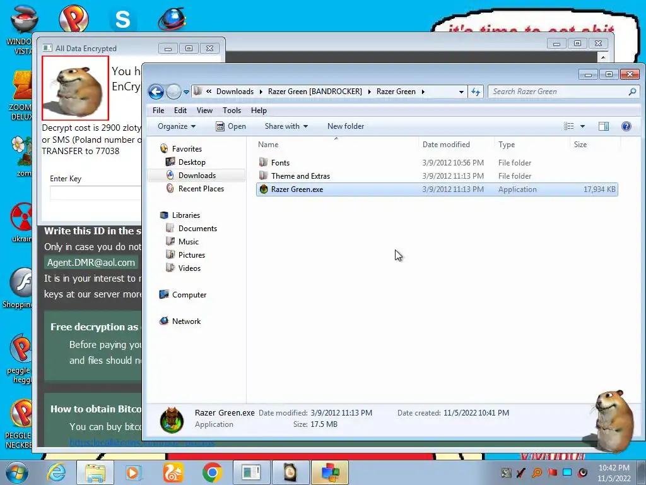
Task: Click the search magnifier icon
Action: coord(632,92)
